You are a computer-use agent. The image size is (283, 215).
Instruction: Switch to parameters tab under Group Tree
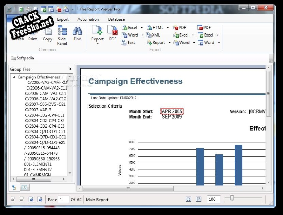tap(24, 187)
